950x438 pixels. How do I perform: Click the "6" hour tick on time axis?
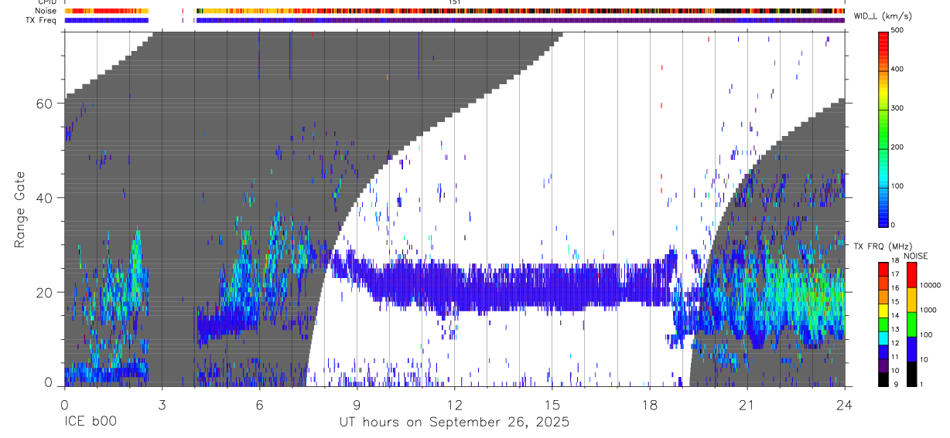(x=259, y=404)
